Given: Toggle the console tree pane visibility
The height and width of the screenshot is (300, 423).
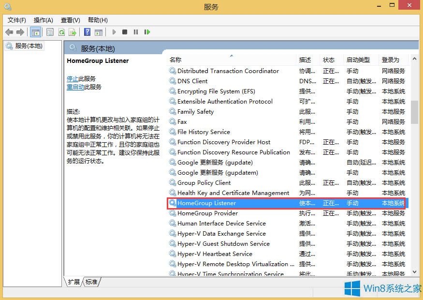Looking at the screenshot, I should (x=35, y=32).
